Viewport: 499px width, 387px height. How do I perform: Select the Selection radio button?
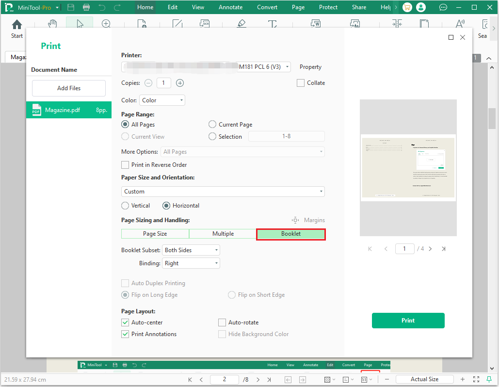click(212, 137)
